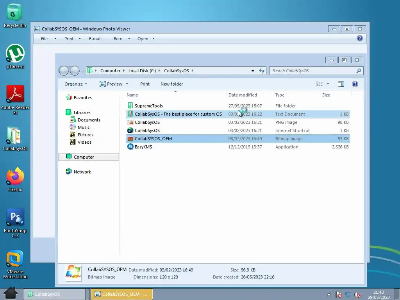This screenshot has width=400, height=300.
Task: Show hidden tray icons arrow
Action: click(x=329, y=295)
